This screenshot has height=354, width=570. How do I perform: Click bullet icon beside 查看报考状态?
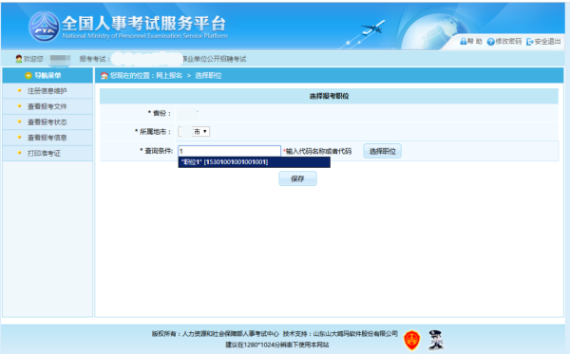click(x=20, y=121)
